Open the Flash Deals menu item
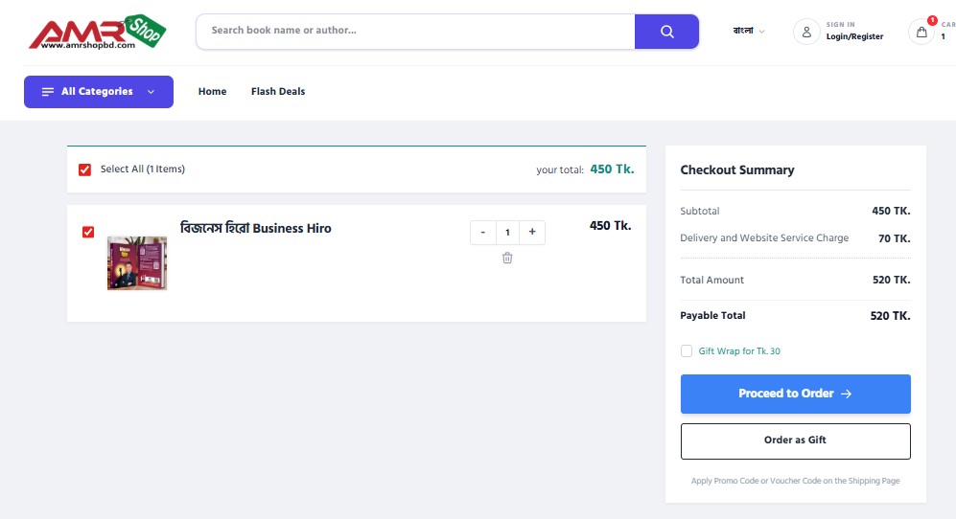This screenshot has height=519, width=956. click(278, 92)
